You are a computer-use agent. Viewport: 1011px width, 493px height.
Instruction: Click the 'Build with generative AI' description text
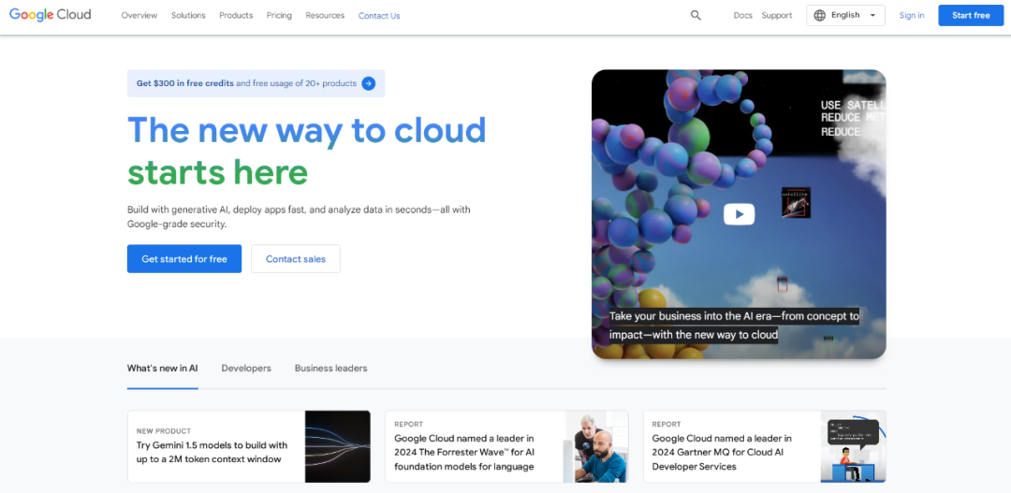click(300, 217)
